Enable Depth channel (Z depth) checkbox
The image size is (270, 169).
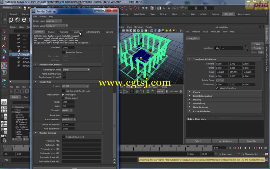[64, 77]
